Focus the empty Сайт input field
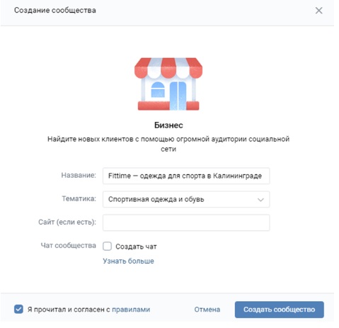Screen dimensions: 339x328 pos(186,222)
